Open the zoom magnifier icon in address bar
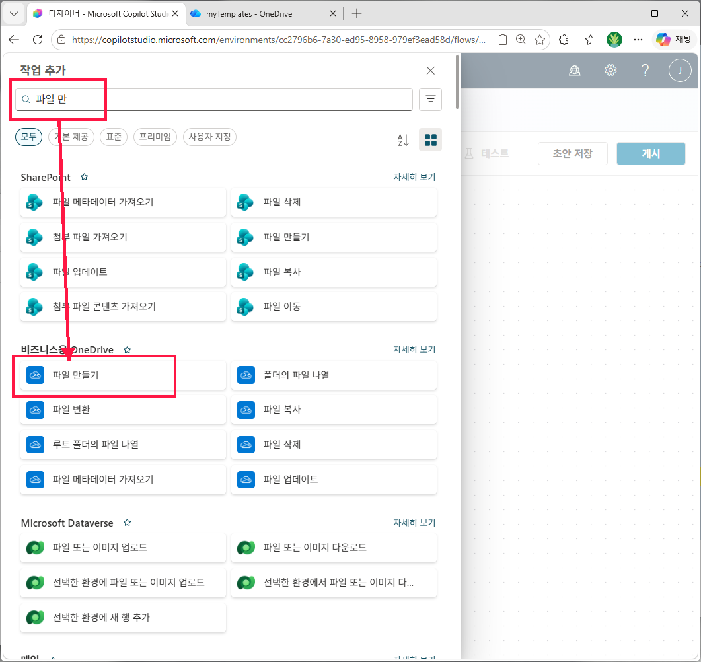 tap(521, 40)
